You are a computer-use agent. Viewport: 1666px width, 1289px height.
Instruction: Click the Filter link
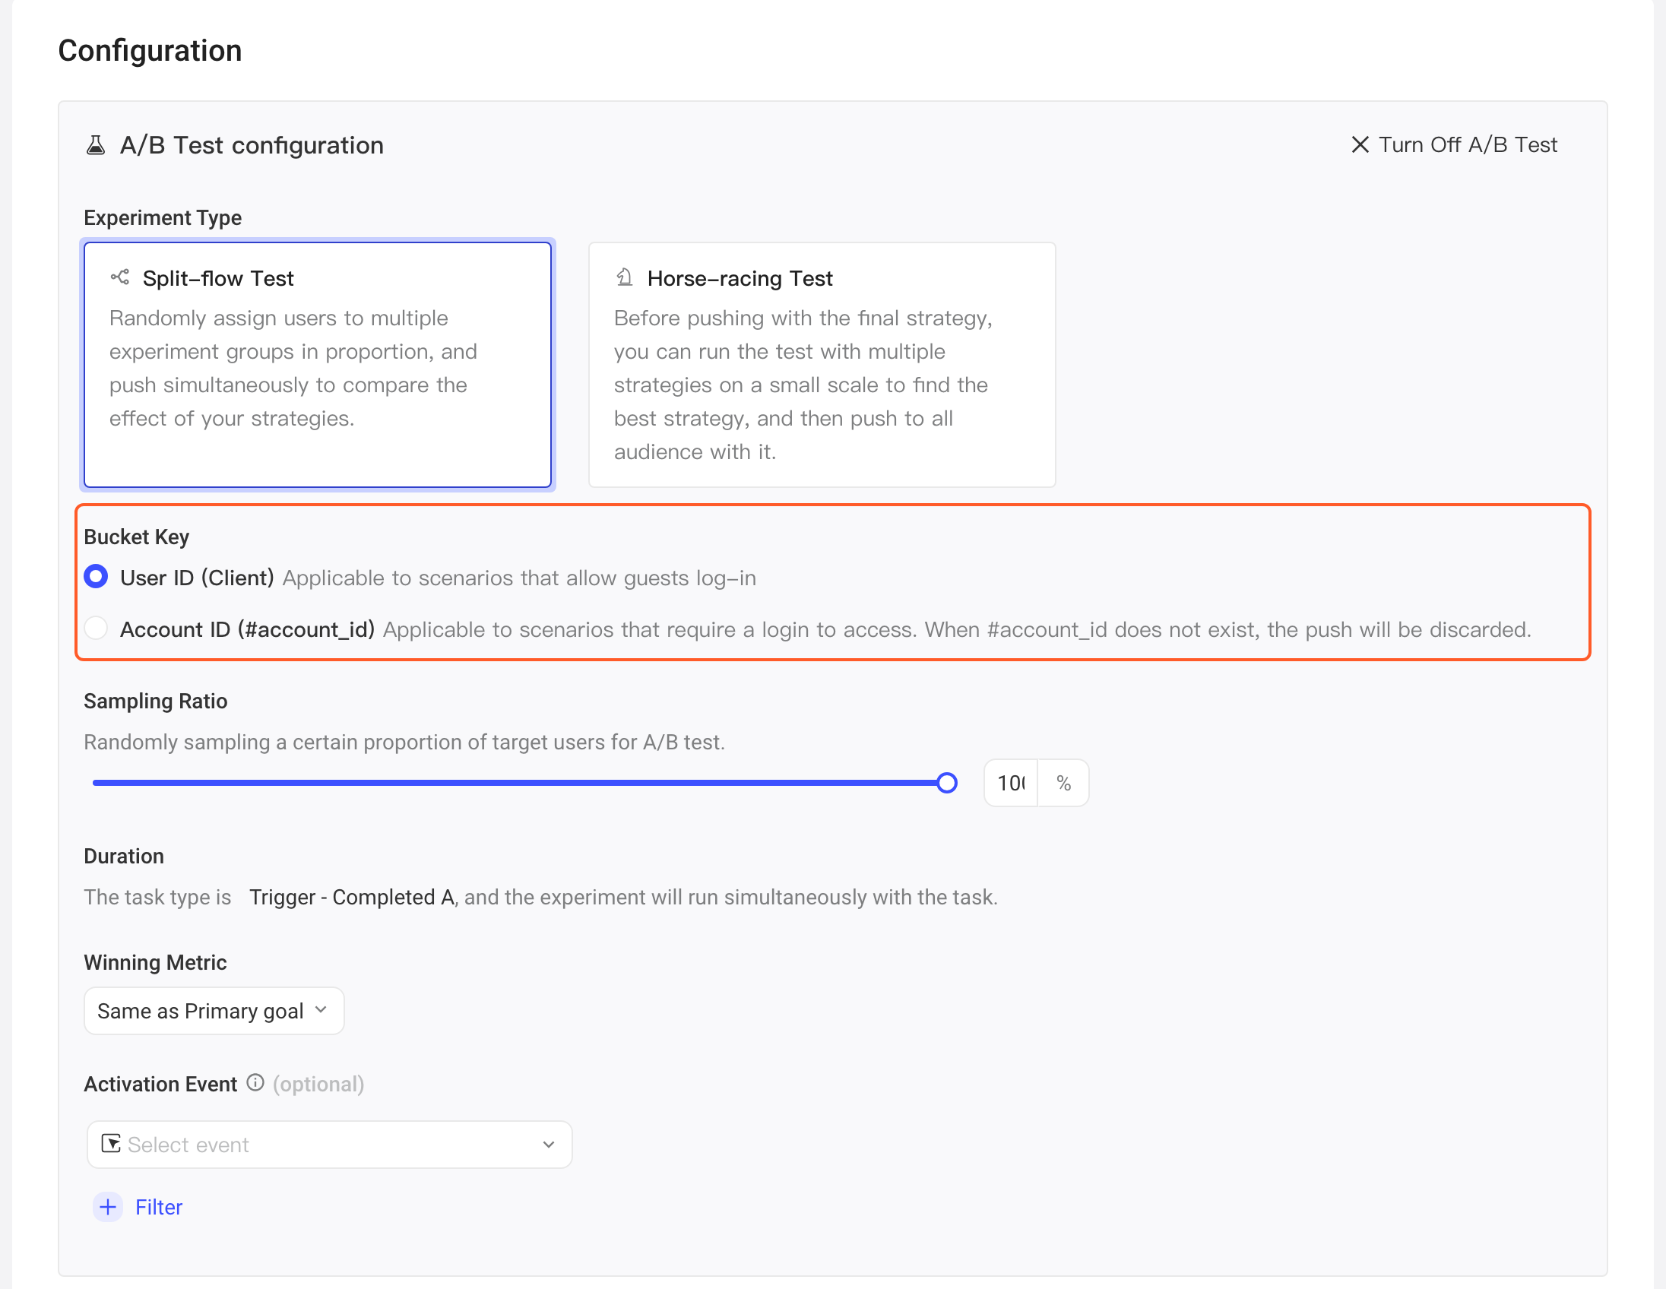(159, 1207)
